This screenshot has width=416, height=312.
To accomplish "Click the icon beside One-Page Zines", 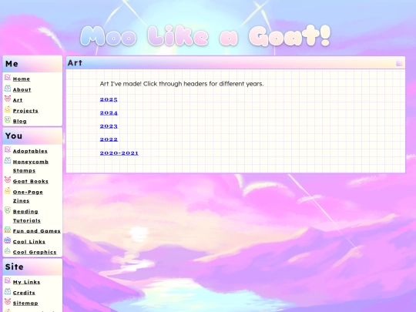I will click(x=8, y=191).
